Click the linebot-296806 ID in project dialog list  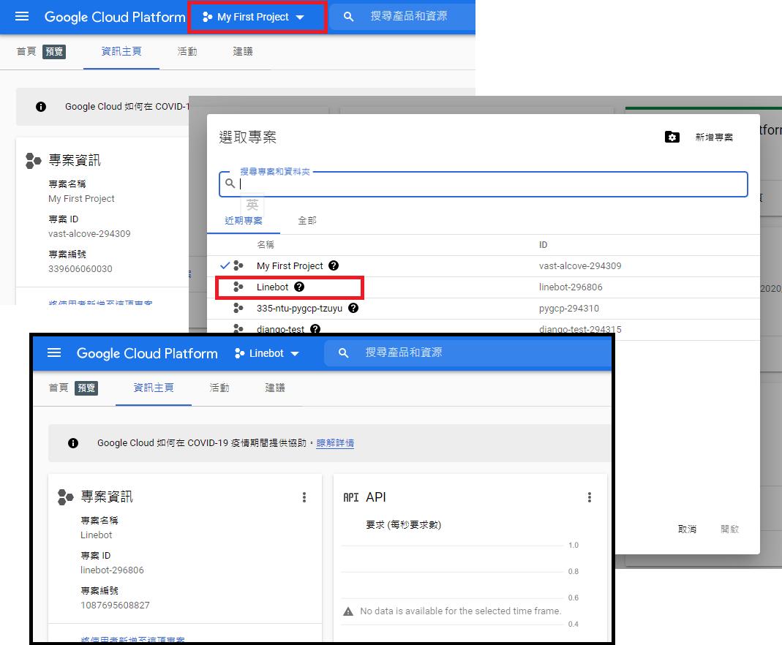pyautogui.click(x=571, y=287)
